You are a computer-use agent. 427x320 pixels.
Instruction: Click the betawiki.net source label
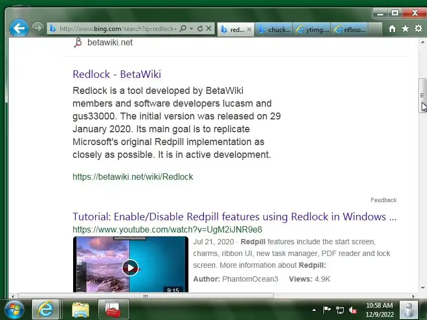110,43
